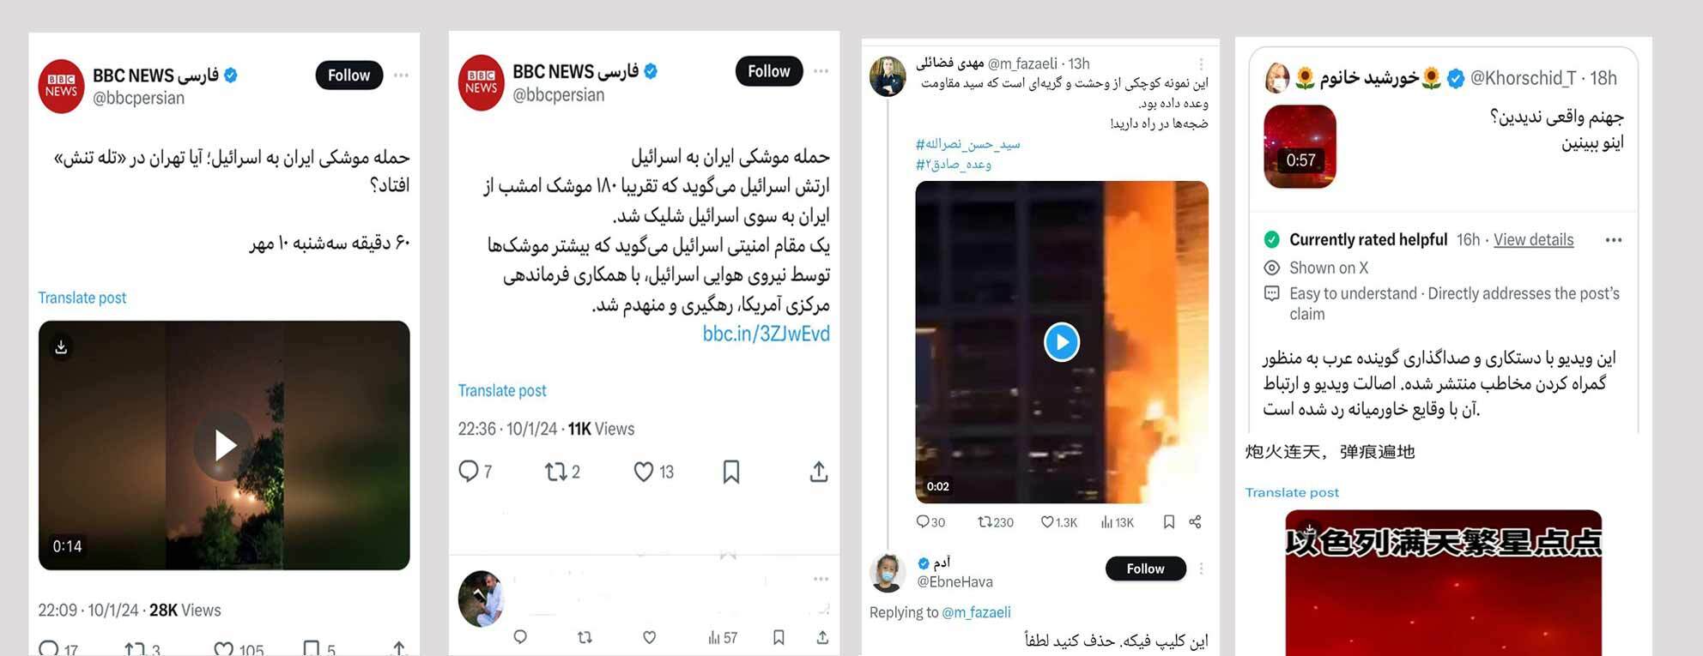The height and width of the screenshot is (656, 1703).
Task: Share the second BBC Persian post
Action: tap(819, 472)
